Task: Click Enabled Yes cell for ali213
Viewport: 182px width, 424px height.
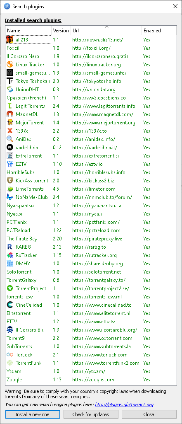Action: tap(147, 40)
